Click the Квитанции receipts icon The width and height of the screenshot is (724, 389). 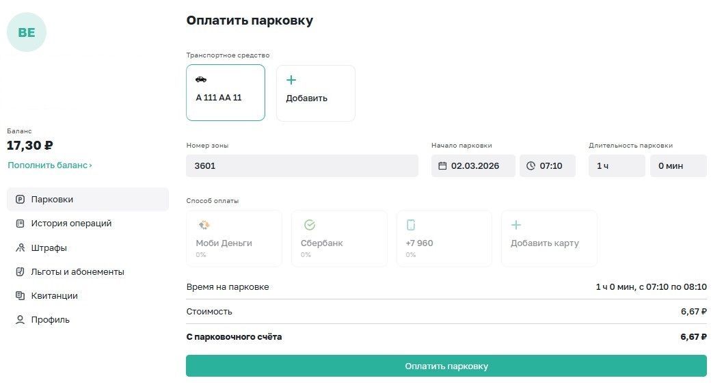coord(20,295)
